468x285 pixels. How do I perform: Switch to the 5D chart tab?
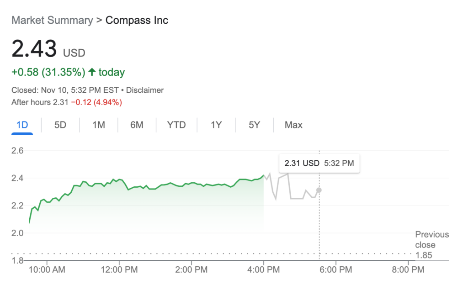pos(60,125)
